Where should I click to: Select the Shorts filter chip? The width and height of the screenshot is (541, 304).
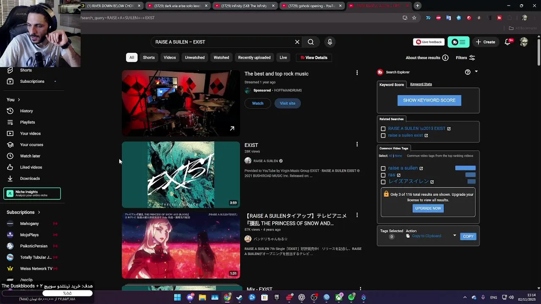(149, 57)
